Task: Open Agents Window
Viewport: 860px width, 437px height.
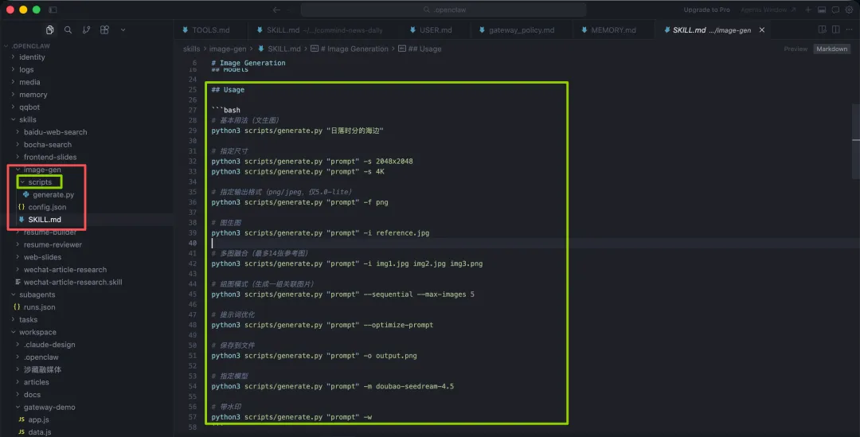Action: pyautogui.click(x=768, y=10)
